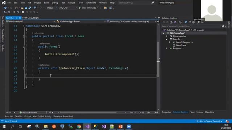Open the Edit menu

click(16, 3)
